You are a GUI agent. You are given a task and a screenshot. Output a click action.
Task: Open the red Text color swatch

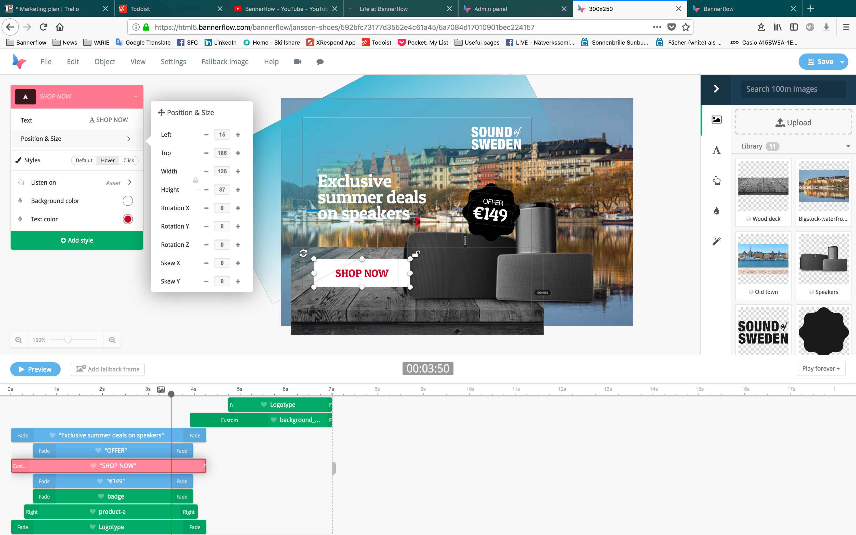[x=128, y=219]
